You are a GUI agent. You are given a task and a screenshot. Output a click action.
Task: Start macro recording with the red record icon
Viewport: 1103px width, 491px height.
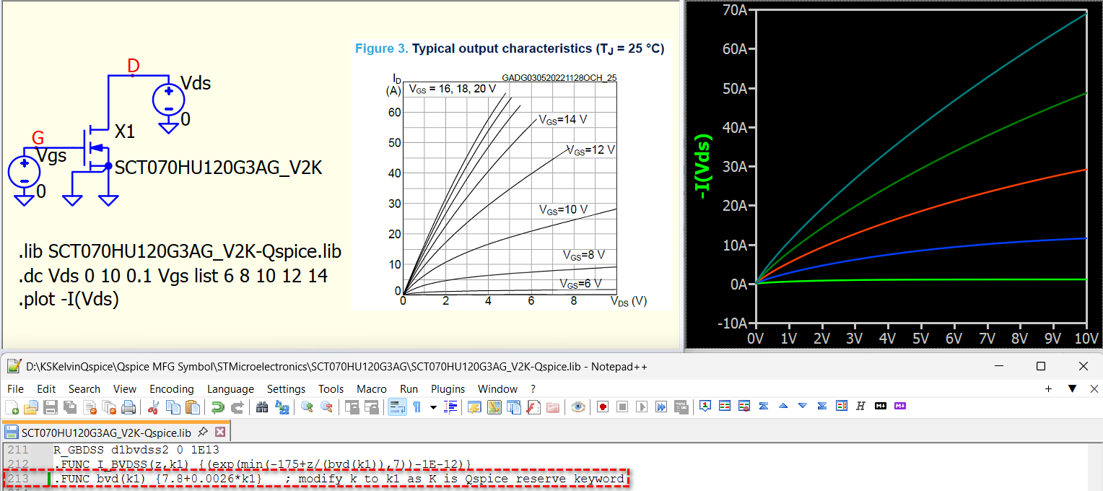coord(603,407)
